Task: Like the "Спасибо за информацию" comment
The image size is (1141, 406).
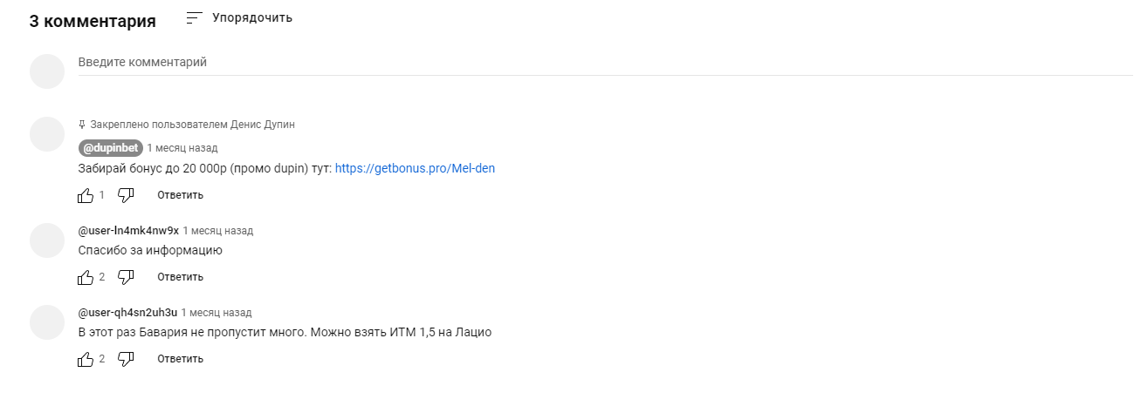Action: 86,277
